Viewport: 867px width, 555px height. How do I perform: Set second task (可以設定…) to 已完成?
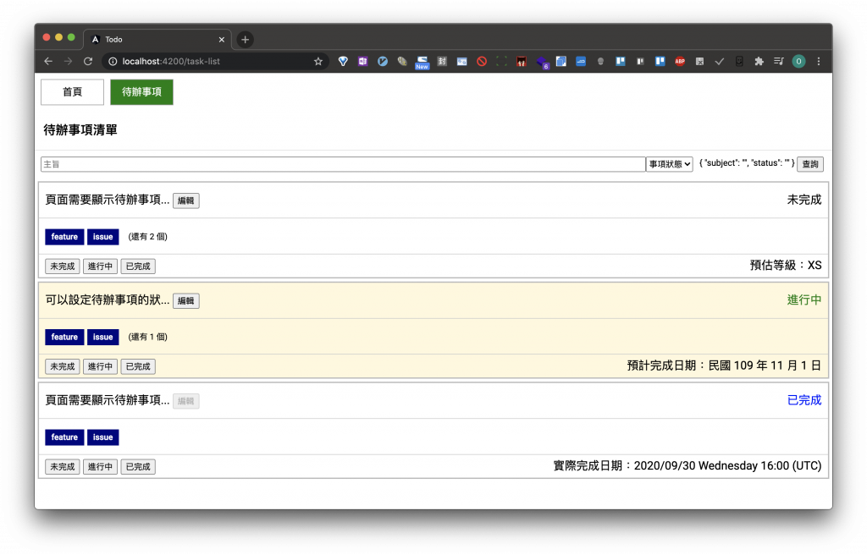click(x=138, y=366)
